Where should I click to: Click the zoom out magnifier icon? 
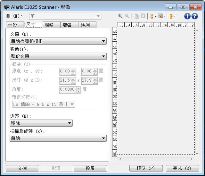(x=127, y=16)
